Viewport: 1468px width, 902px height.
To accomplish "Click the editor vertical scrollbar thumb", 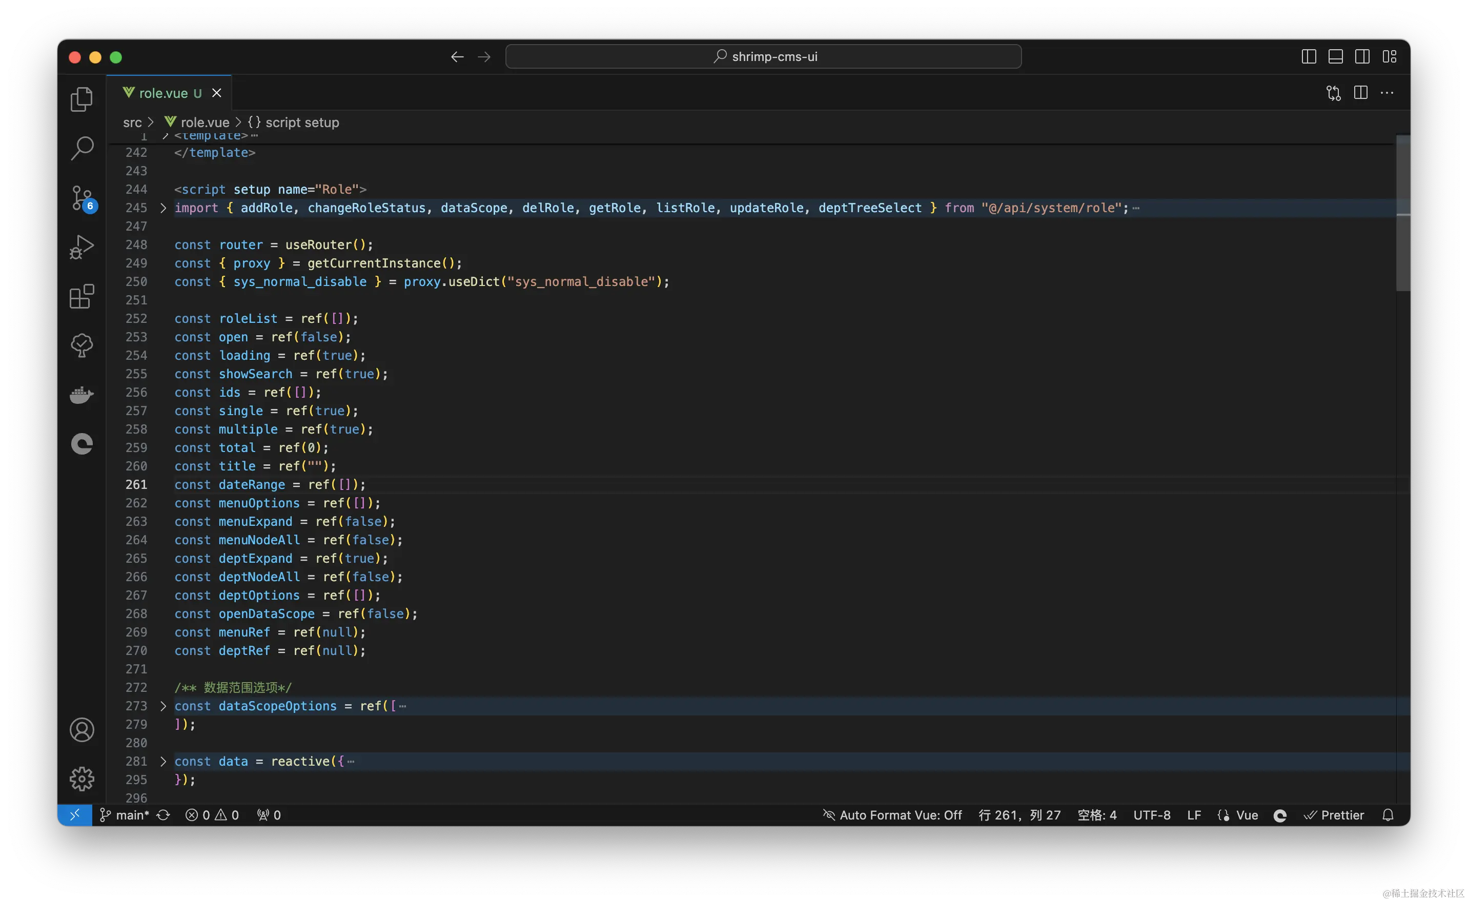I will point(1402,214).
